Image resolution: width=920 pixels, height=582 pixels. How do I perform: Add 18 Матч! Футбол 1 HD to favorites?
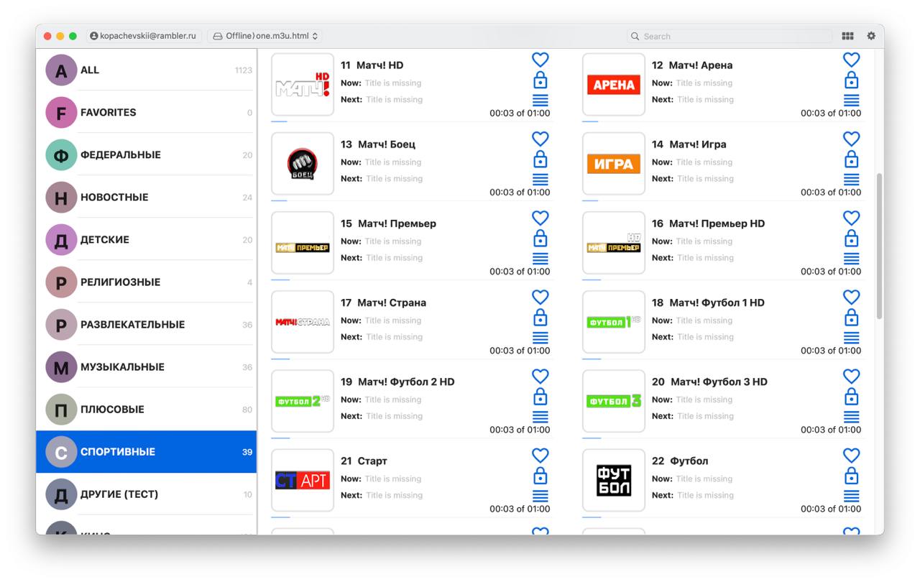pyautogui.click(x=852, y=297)
